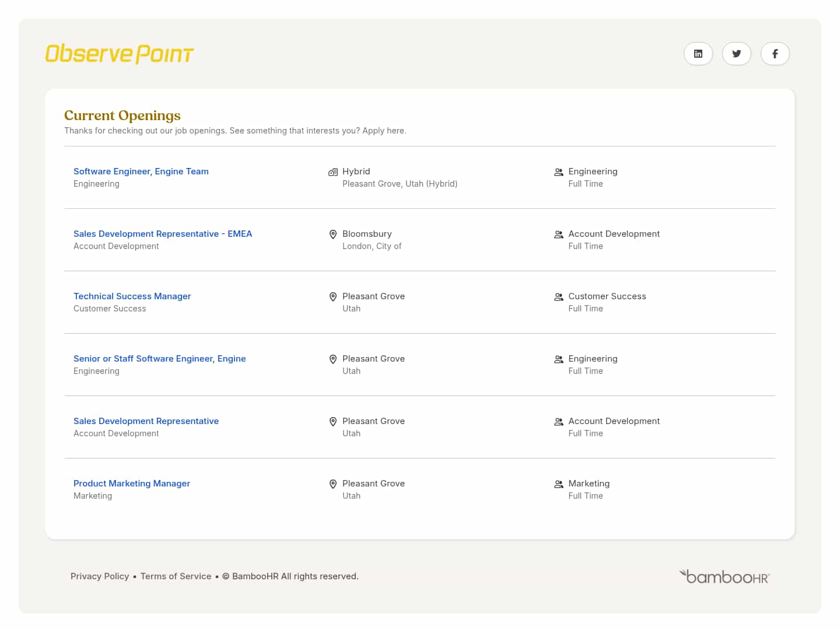The image size is (840, 630).
Task: Open Senior or Staff Software Engineer posting
Action: pos(159,359)
